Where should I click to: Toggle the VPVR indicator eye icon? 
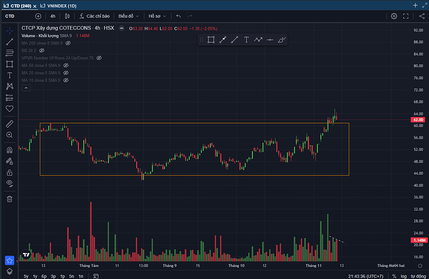coord(99,58)
